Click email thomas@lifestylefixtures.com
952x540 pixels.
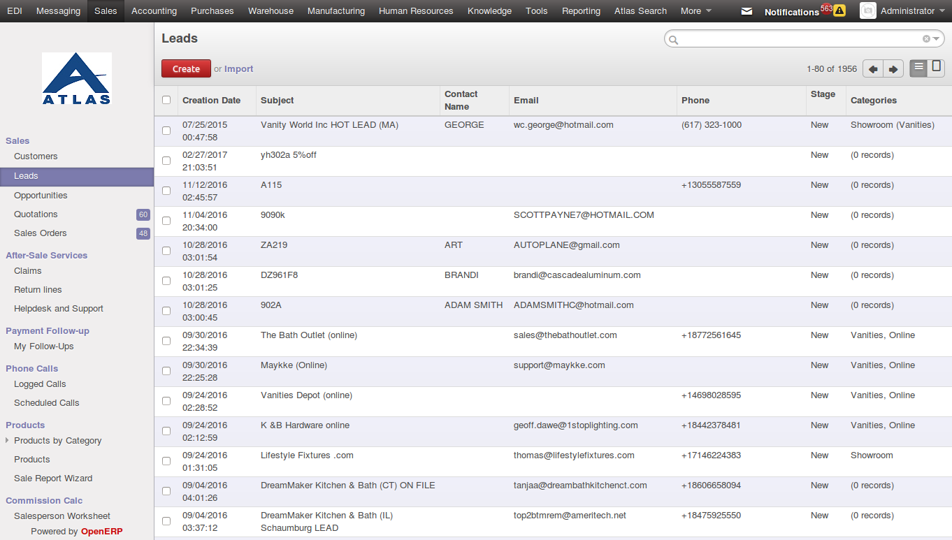coord(574,455)
